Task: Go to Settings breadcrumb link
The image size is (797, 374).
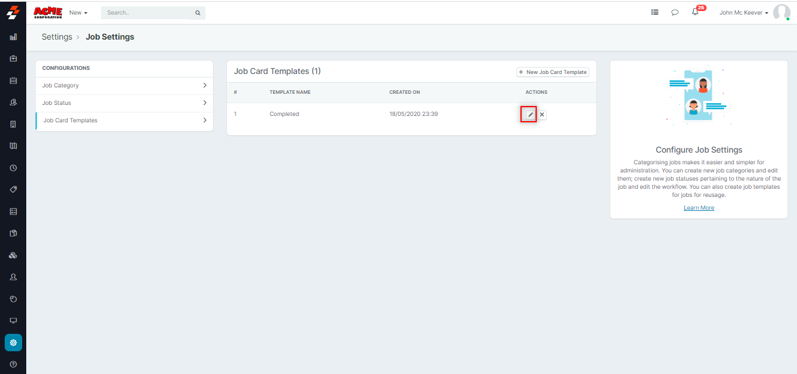Action: [57, 37]
